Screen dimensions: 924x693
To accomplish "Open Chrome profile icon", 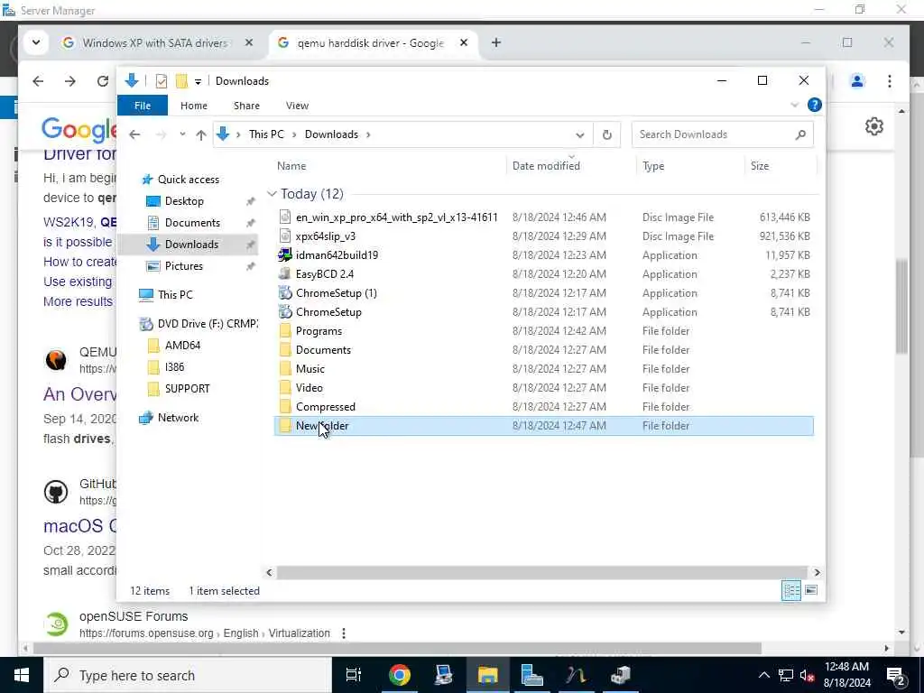I will point(857,81).
